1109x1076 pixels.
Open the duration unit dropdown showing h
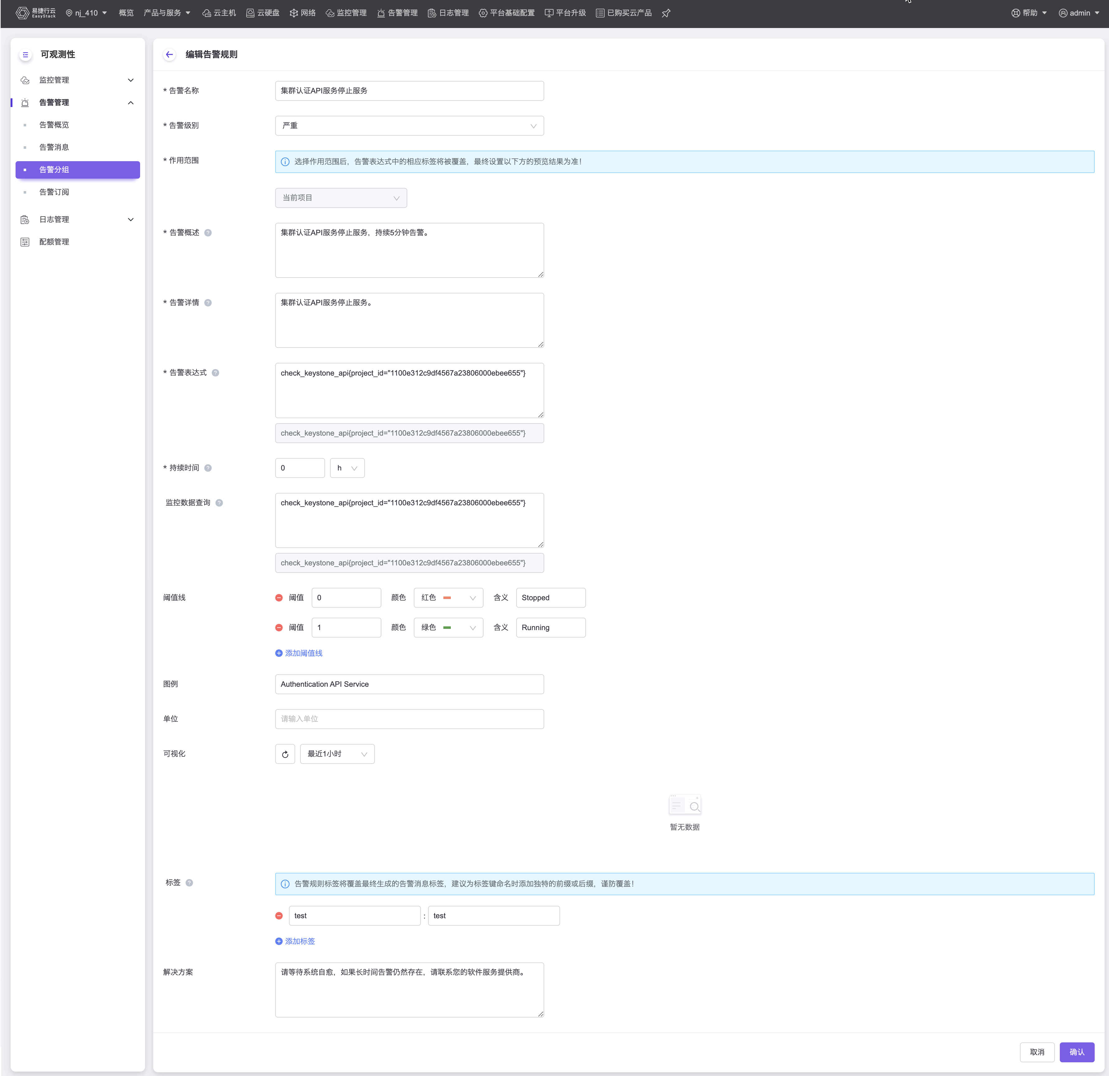[x=347, y=468]
